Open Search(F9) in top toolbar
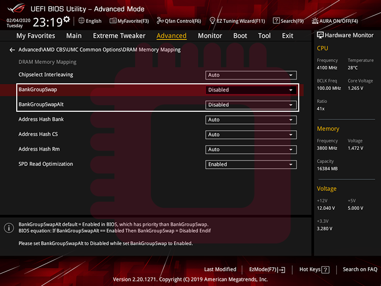 pyautogui.click(x=288, y=21)
